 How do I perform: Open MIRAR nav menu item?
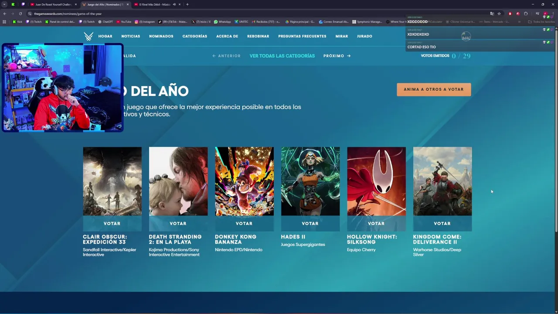click(x=342, y=36)
